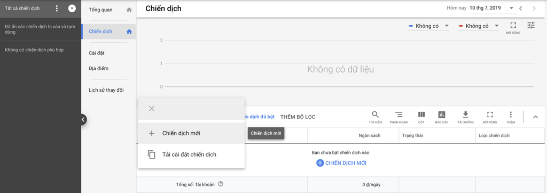Select Tải cài đặt chiến dịch option
The image size is (547, 193).
click(x=191, y=154)
